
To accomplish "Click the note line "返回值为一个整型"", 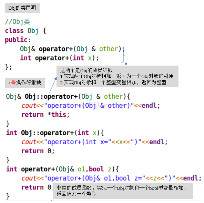I will click(x=76, y=194).
